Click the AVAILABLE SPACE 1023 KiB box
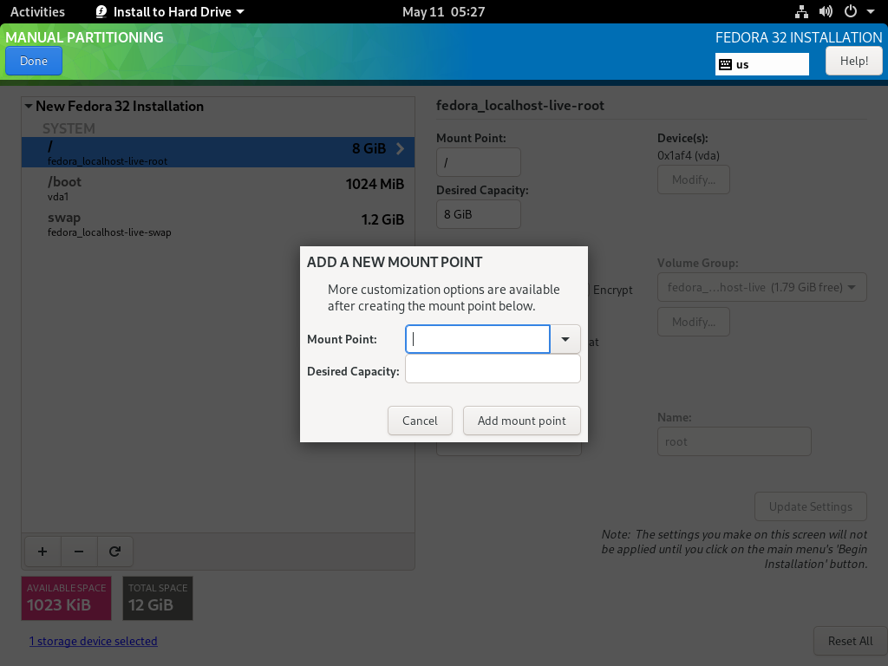 66,598
